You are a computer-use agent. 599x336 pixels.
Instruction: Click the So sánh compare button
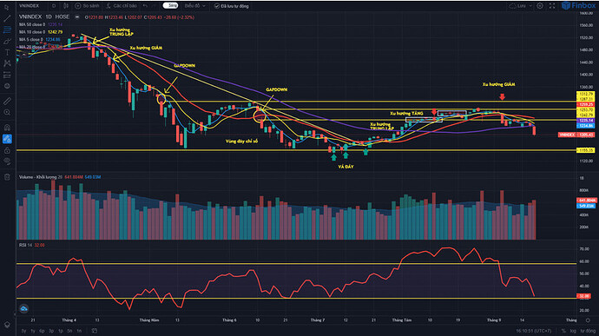(87, 6)
